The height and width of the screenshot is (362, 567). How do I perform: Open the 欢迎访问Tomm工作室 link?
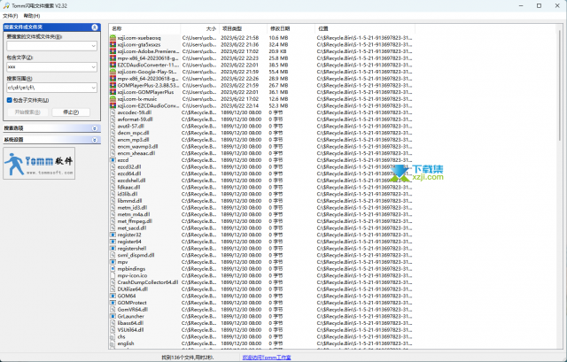point(267,358)
